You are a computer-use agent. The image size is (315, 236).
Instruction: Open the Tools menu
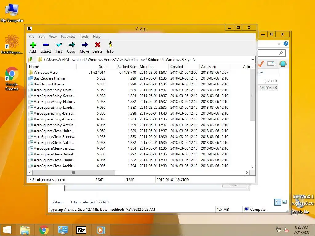pyautogui.click(x=84, y=37)
